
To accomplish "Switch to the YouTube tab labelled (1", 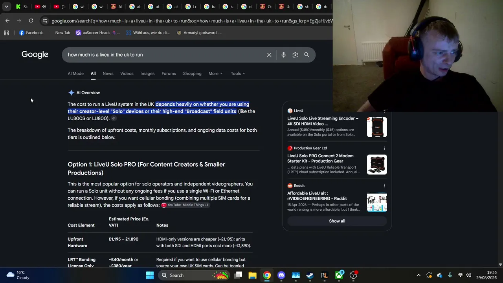I will (x=59, y=7).
